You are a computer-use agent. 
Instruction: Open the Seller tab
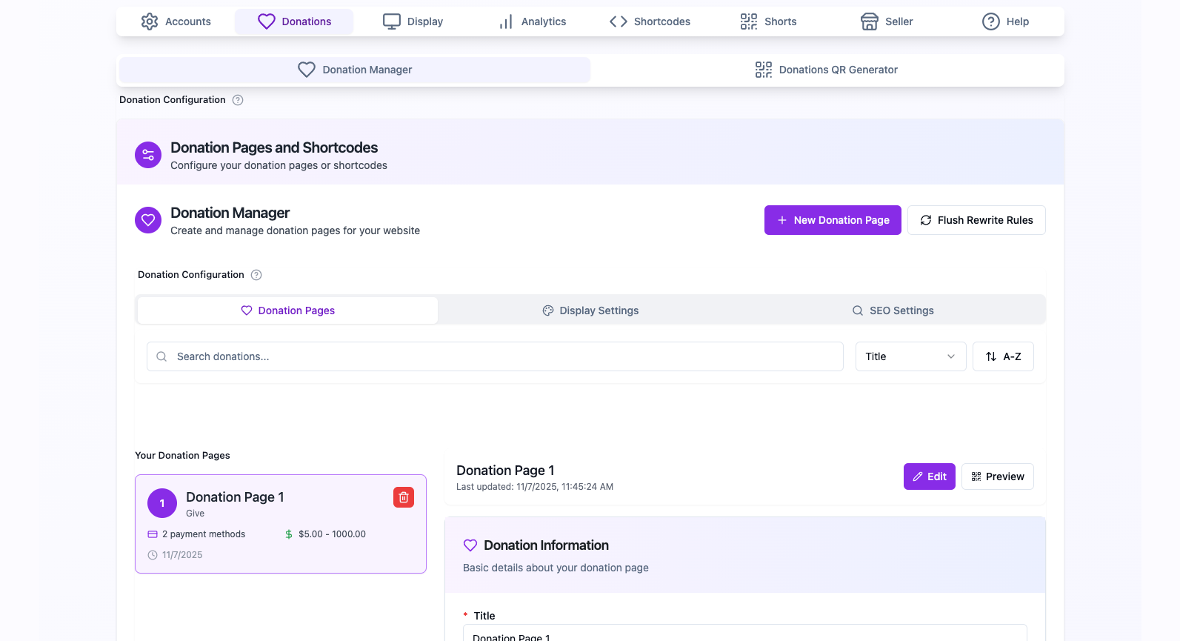tap(887, 21)
